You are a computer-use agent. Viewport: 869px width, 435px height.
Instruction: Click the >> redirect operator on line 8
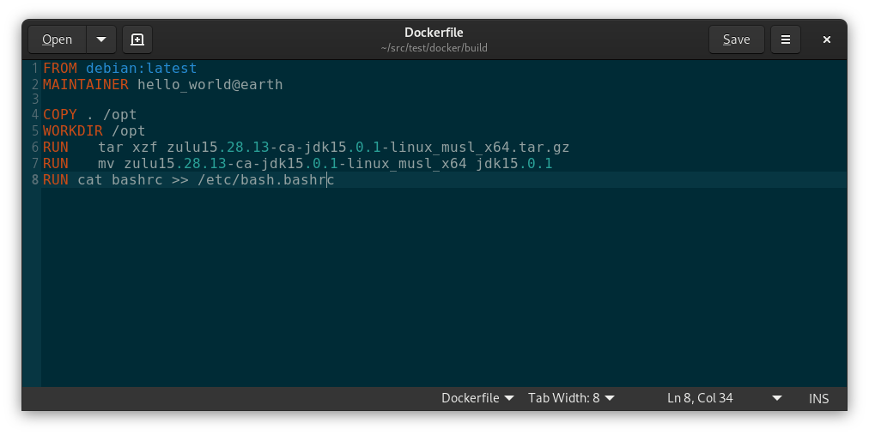point(179,180)
